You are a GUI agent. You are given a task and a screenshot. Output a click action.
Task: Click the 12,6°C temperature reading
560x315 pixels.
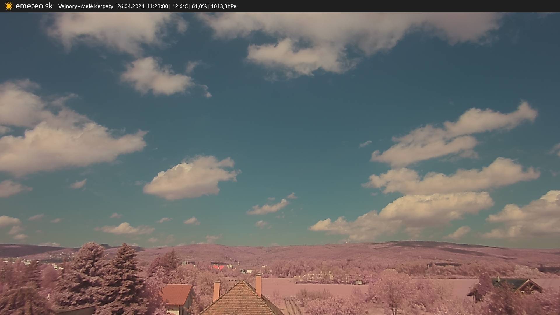tap(180, 6)
